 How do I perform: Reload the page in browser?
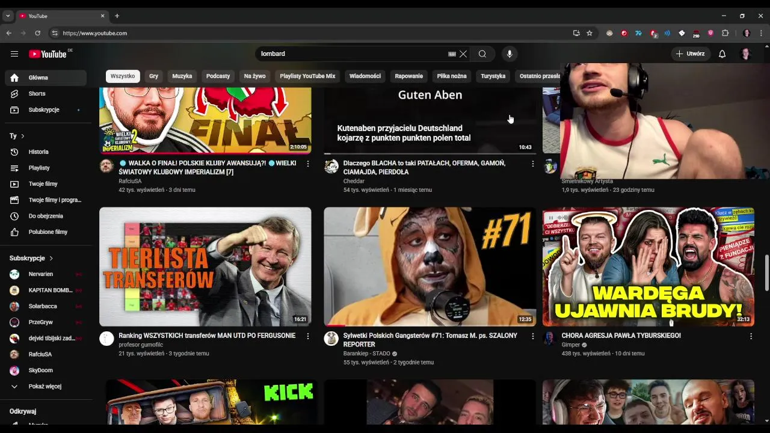point(37,33)
